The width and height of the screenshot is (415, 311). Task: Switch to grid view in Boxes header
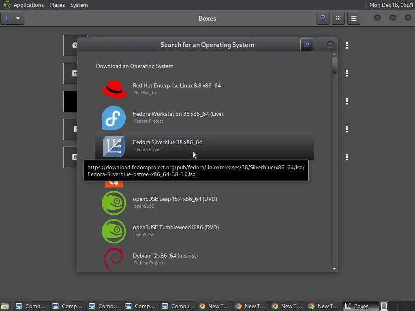click(338, 18)
